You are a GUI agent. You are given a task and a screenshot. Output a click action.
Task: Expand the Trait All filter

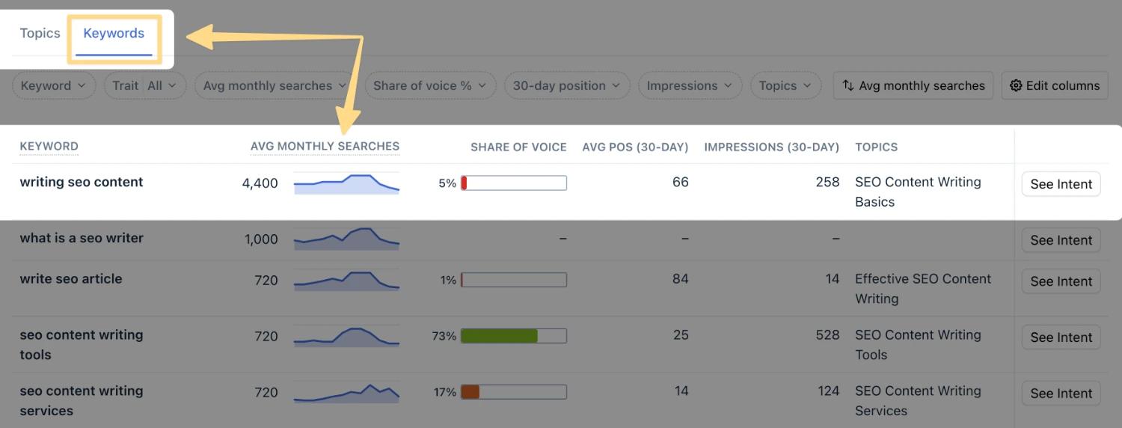coord(145,86)
